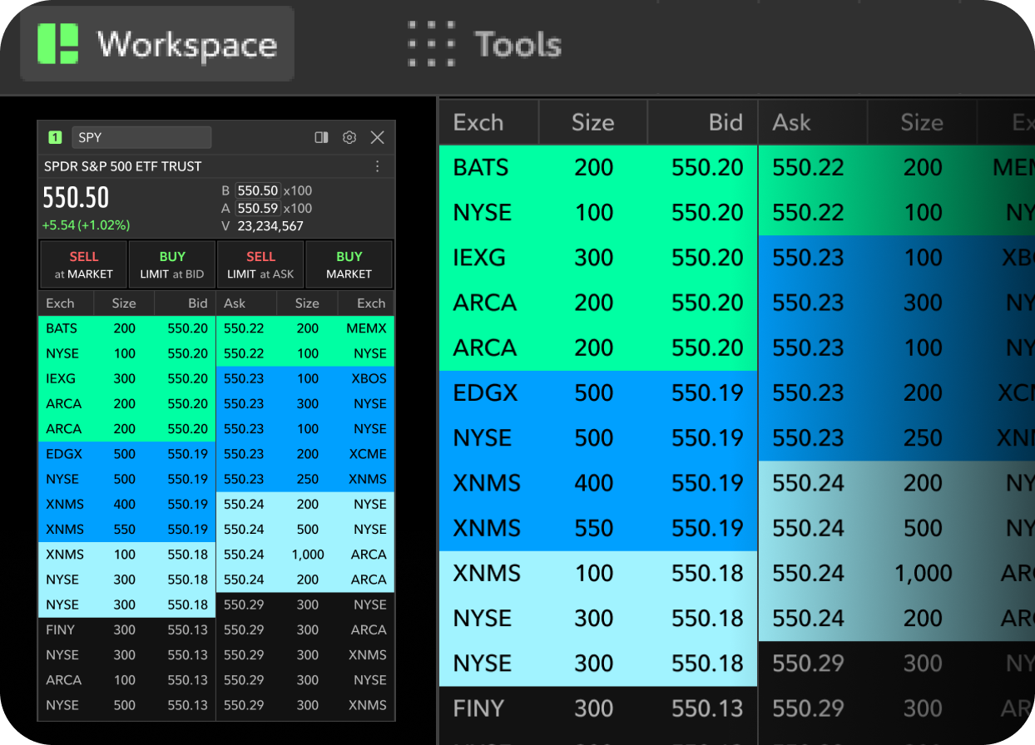
Task: Open the three-dot menu beside SPDR title
Action: pos(377,166)
